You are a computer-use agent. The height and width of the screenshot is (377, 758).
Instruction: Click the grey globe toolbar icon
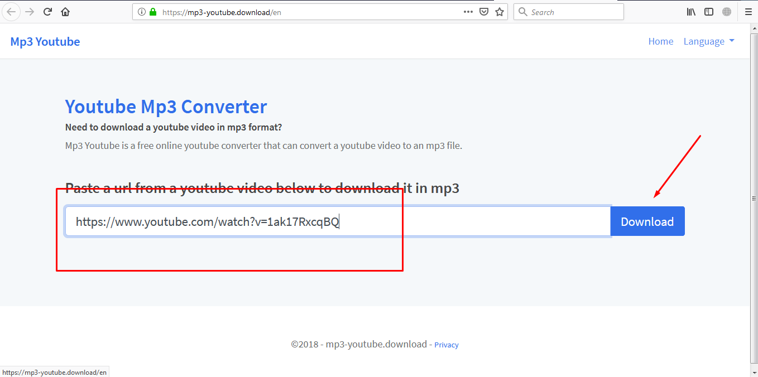(x=727, y=12)
